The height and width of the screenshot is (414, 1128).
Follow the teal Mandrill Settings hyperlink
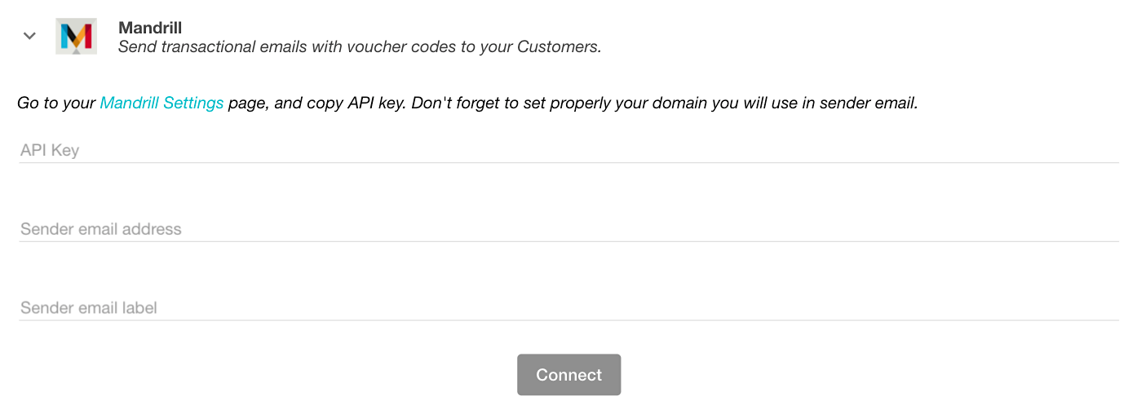pyautogui.click(x=161, y=103)
